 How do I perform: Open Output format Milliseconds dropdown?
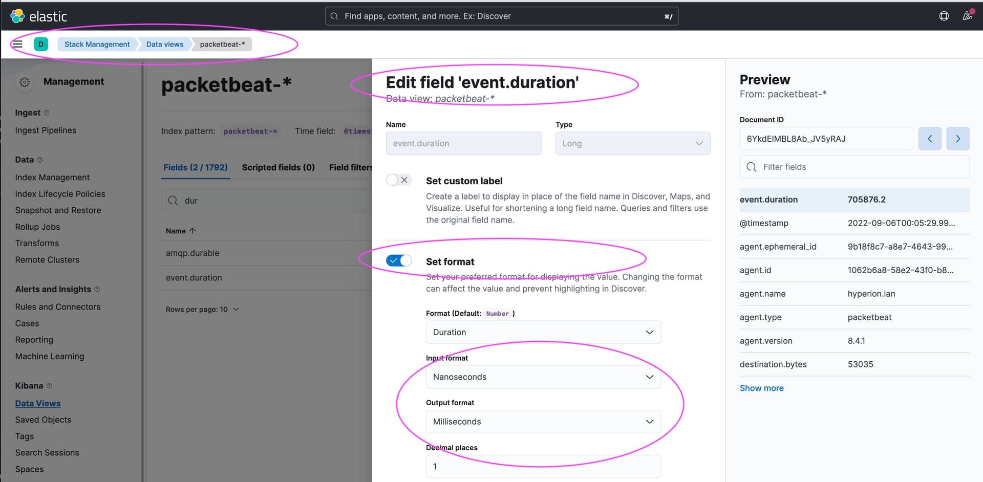click(543, 422)
